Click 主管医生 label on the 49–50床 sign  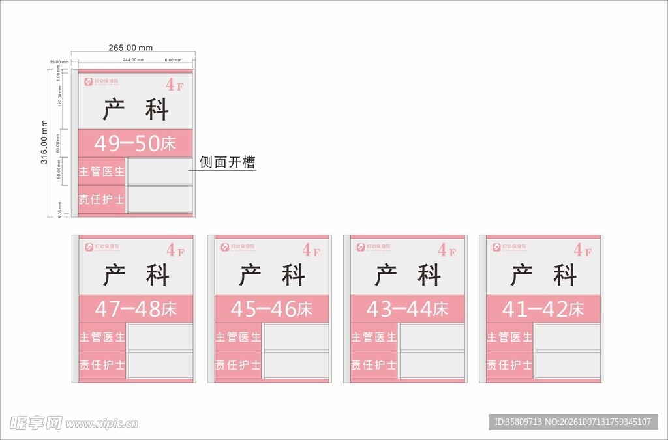pos(101,171)
